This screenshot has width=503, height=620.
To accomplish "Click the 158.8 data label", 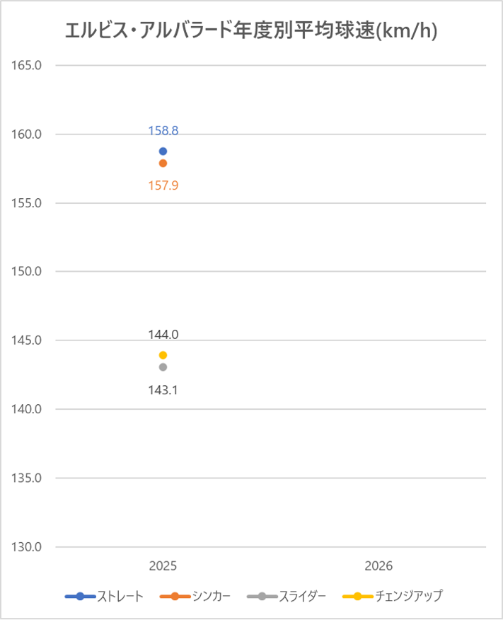I will coord(163,131).
